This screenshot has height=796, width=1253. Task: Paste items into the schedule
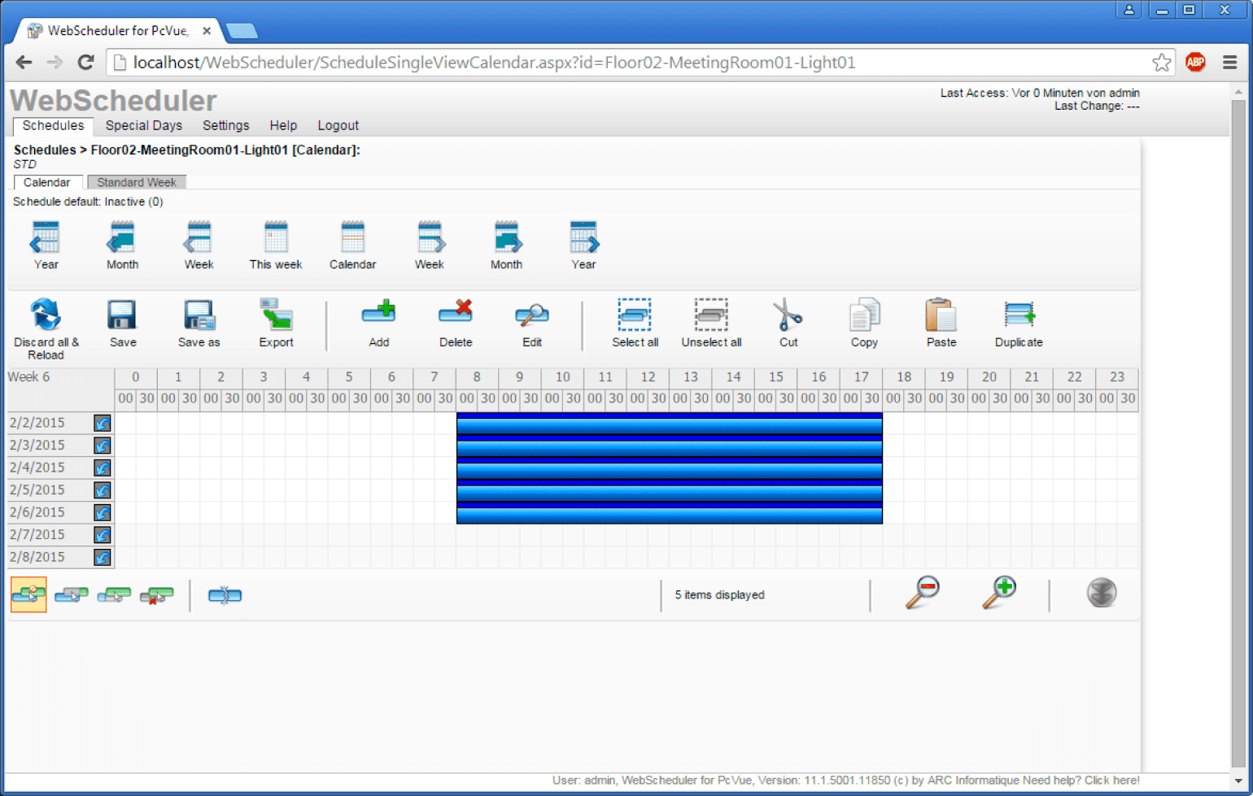[941, 323]
